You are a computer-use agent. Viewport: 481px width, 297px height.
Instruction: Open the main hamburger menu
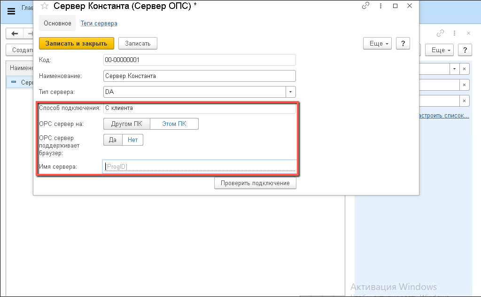(11, 12)
